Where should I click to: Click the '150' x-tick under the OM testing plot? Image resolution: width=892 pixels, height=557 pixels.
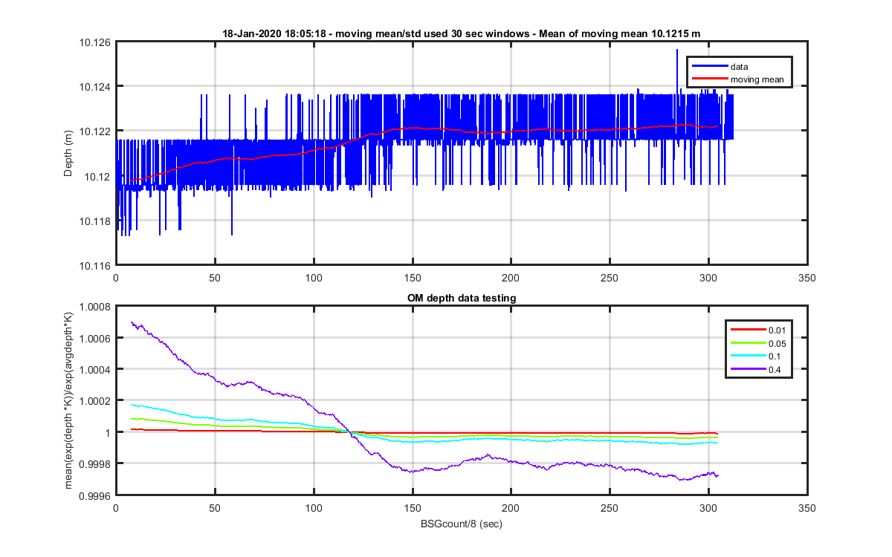412,508
